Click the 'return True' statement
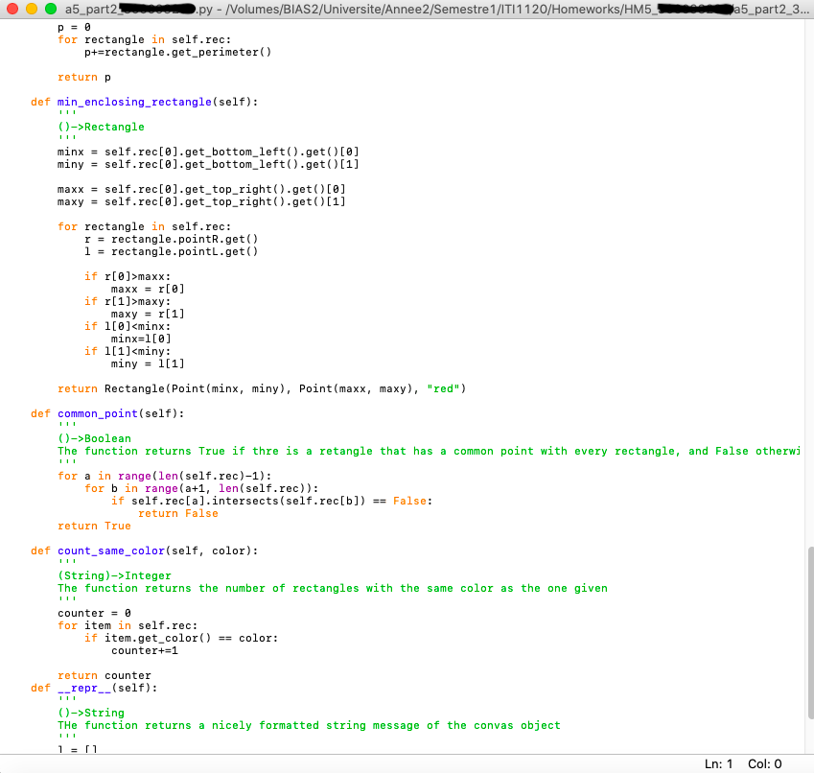Screen dimensions: 814x773 point(94,526)
